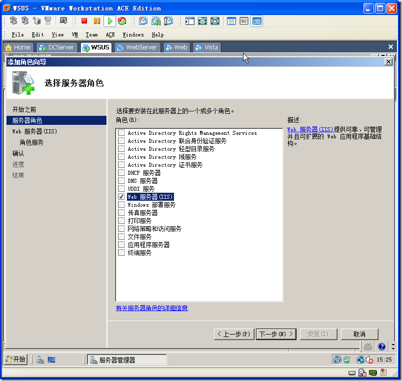Tick the 文件服务 checkbox
The width and height of the screenshot is (402, 381).
(x=121, y=236)
